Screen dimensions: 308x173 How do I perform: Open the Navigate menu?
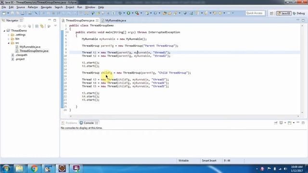(46, 7)
